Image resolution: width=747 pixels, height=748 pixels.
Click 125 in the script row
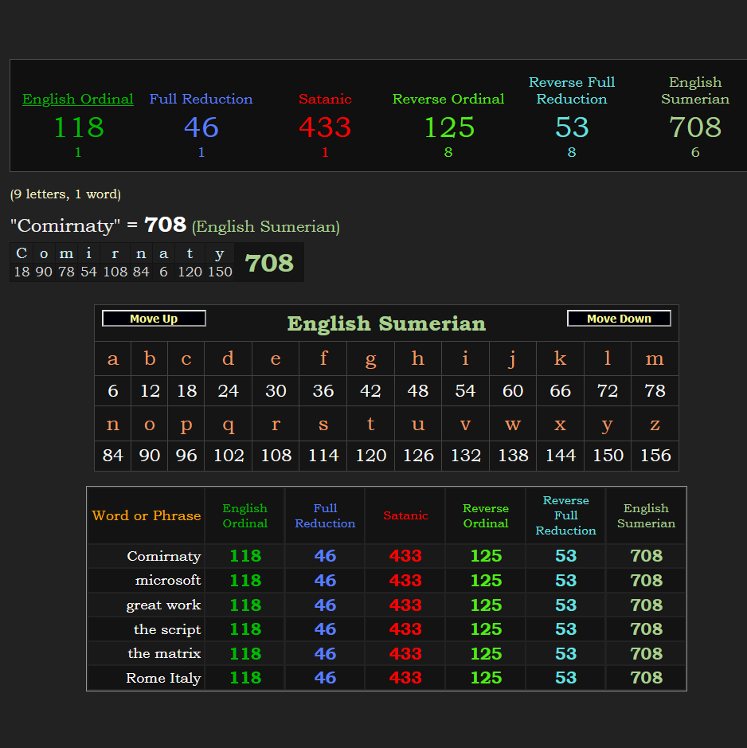tap(486, 629)
